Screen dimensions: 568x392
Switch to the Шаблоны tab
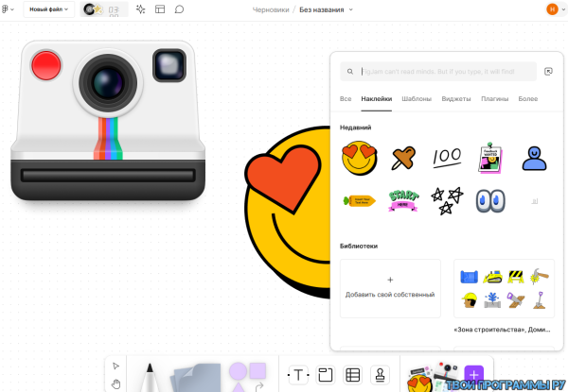point(417,98)
